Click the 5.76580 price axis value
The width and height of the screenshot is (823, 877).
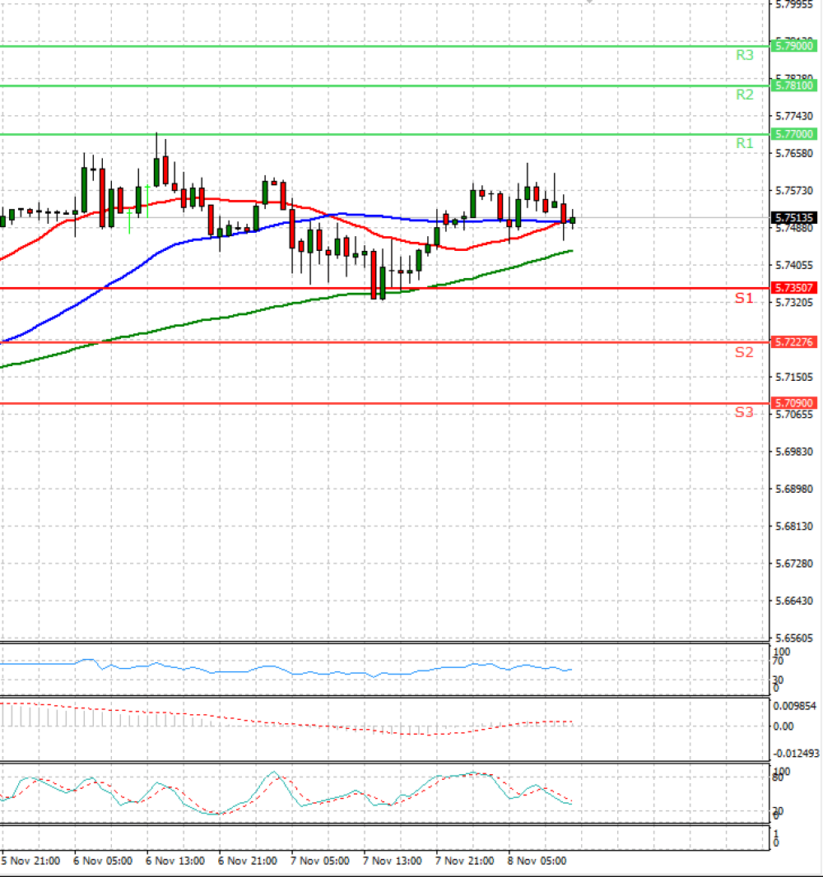pyautogui.click(x=794, y=153)
